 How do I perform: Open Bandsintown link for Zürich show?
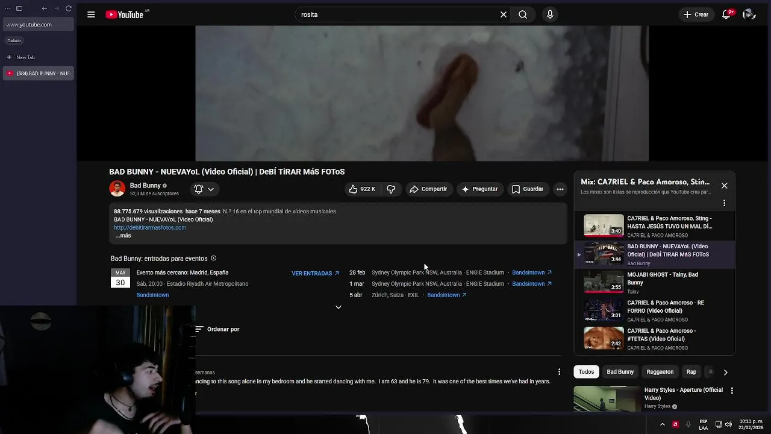click(447, 295)
